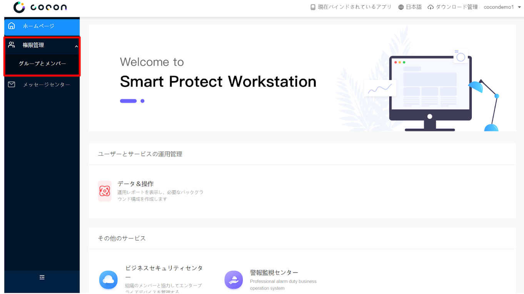This screenshot has width=524, height=294.
Task: Click the その他のサービス heading
Action: point(122,238)
